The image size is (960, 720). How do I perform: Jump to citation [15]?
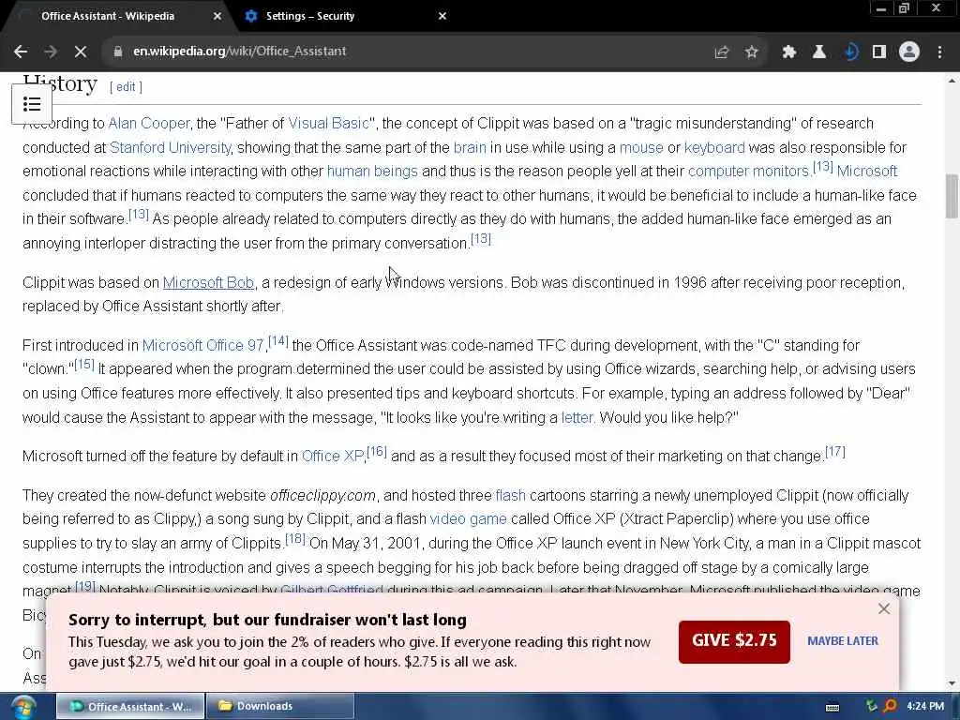[83, 365]
